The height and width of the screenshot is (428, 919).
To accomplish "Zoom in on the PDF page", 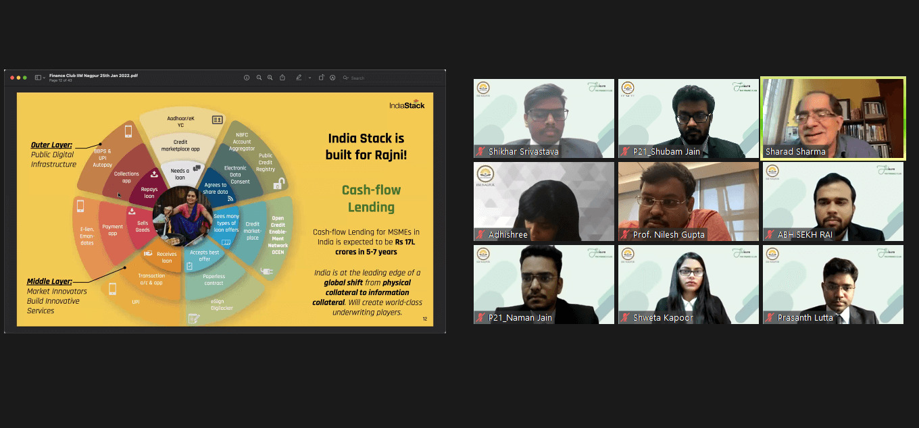I will pos(270,78).
